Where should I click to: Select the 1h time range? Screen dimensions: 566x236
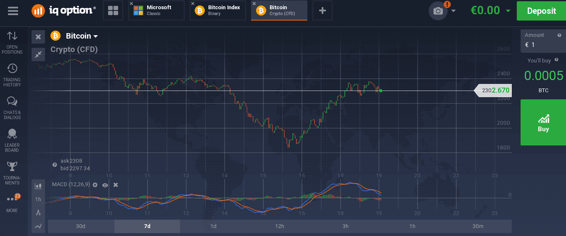(x=412, y=226)
